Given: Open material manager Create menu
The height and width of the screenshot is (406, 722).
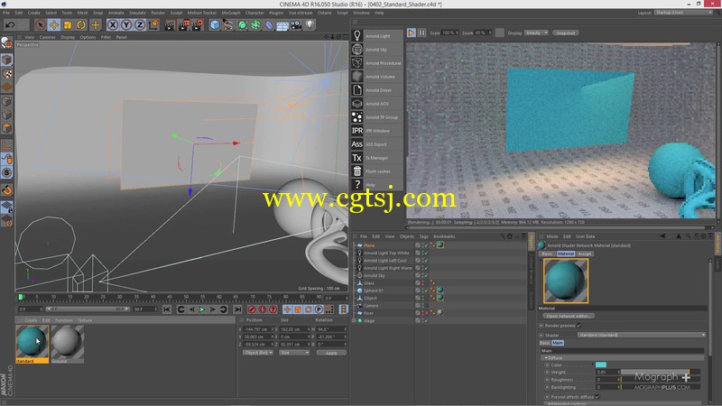Looking at the screenshot, I should pyautogui.click(x=31, y=320).
